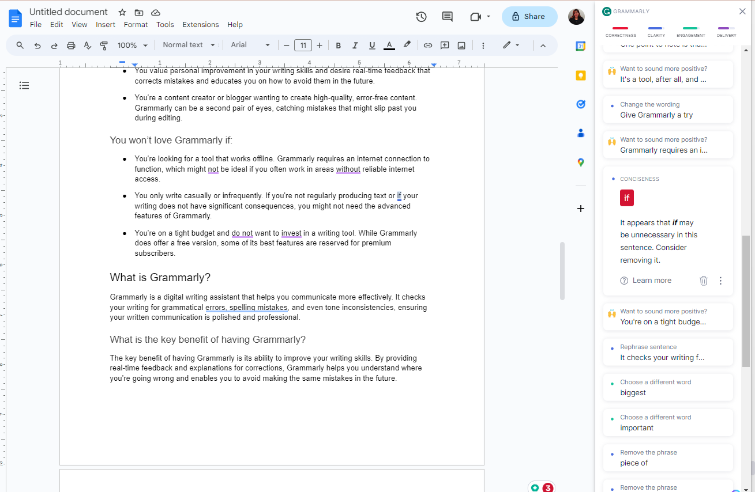Get add-ons with the plus icon

(x=581, y=209)
